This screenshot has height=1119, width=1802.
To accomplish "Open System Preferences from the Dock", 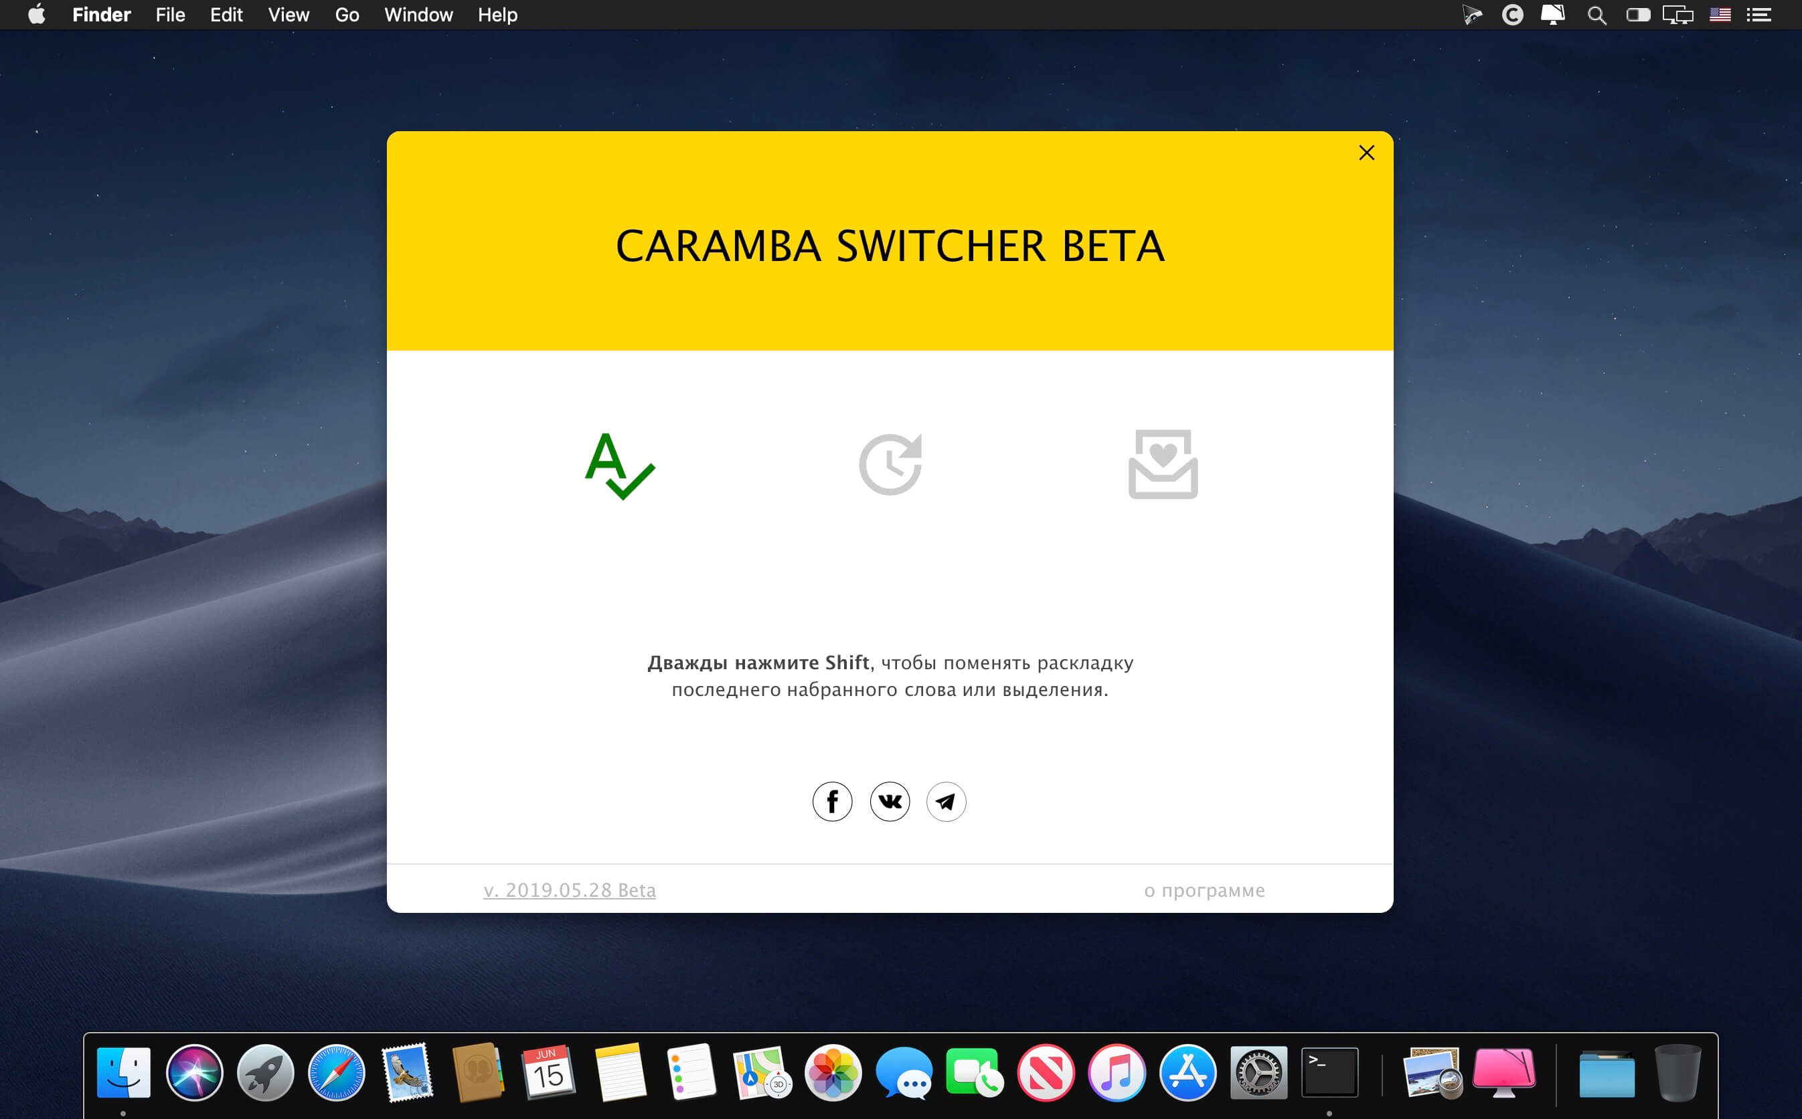I will (1259, 1072).
